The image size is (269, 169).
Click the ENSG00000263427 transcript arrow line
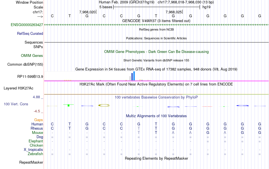tap(156, 25)
